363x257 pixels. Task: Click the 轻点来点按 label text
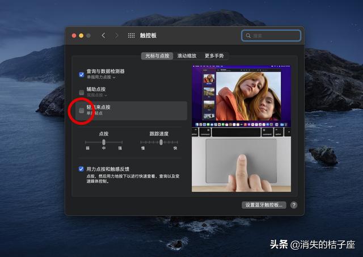coord(98,107)
